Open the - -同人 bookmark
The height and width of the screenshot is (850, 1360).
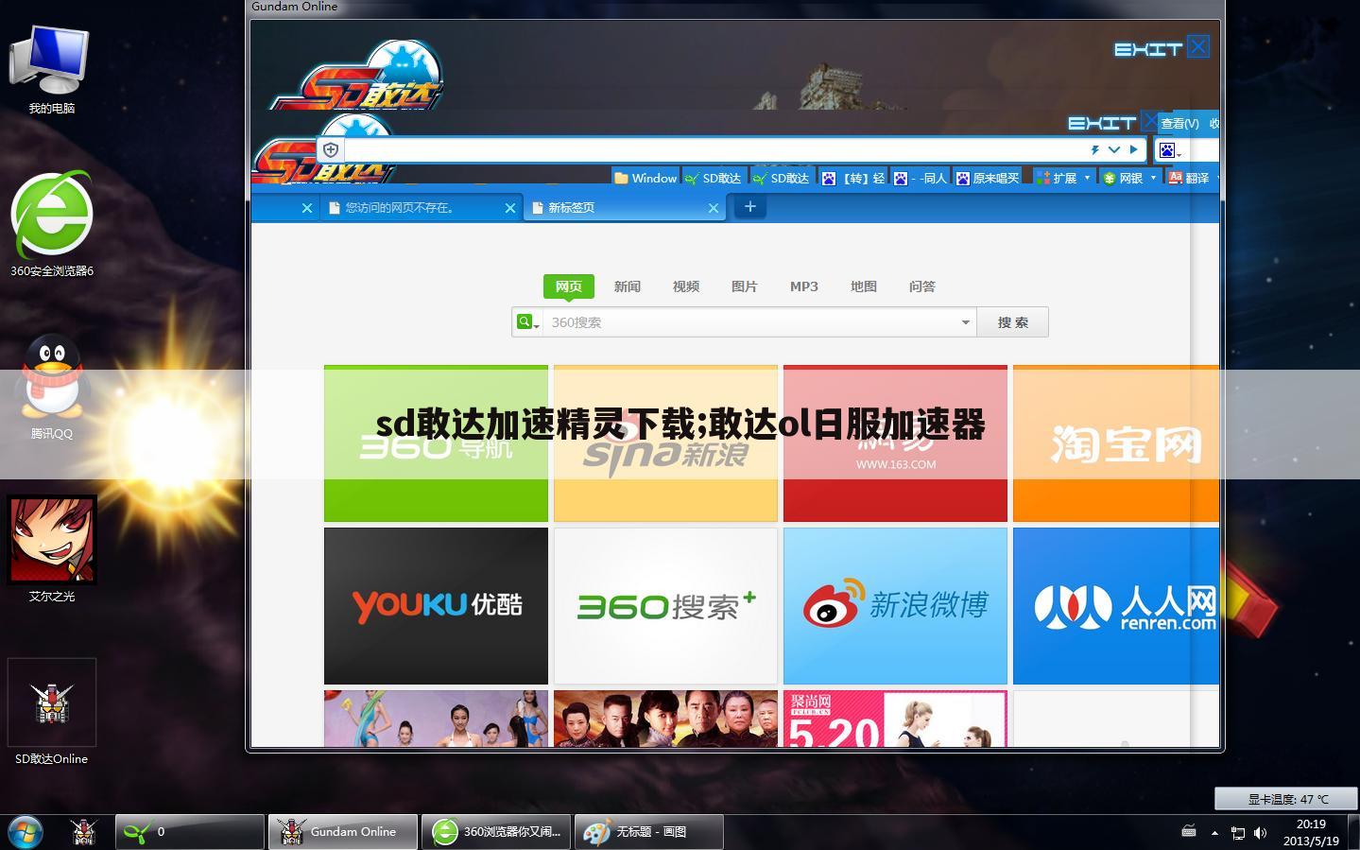point(921,178)
